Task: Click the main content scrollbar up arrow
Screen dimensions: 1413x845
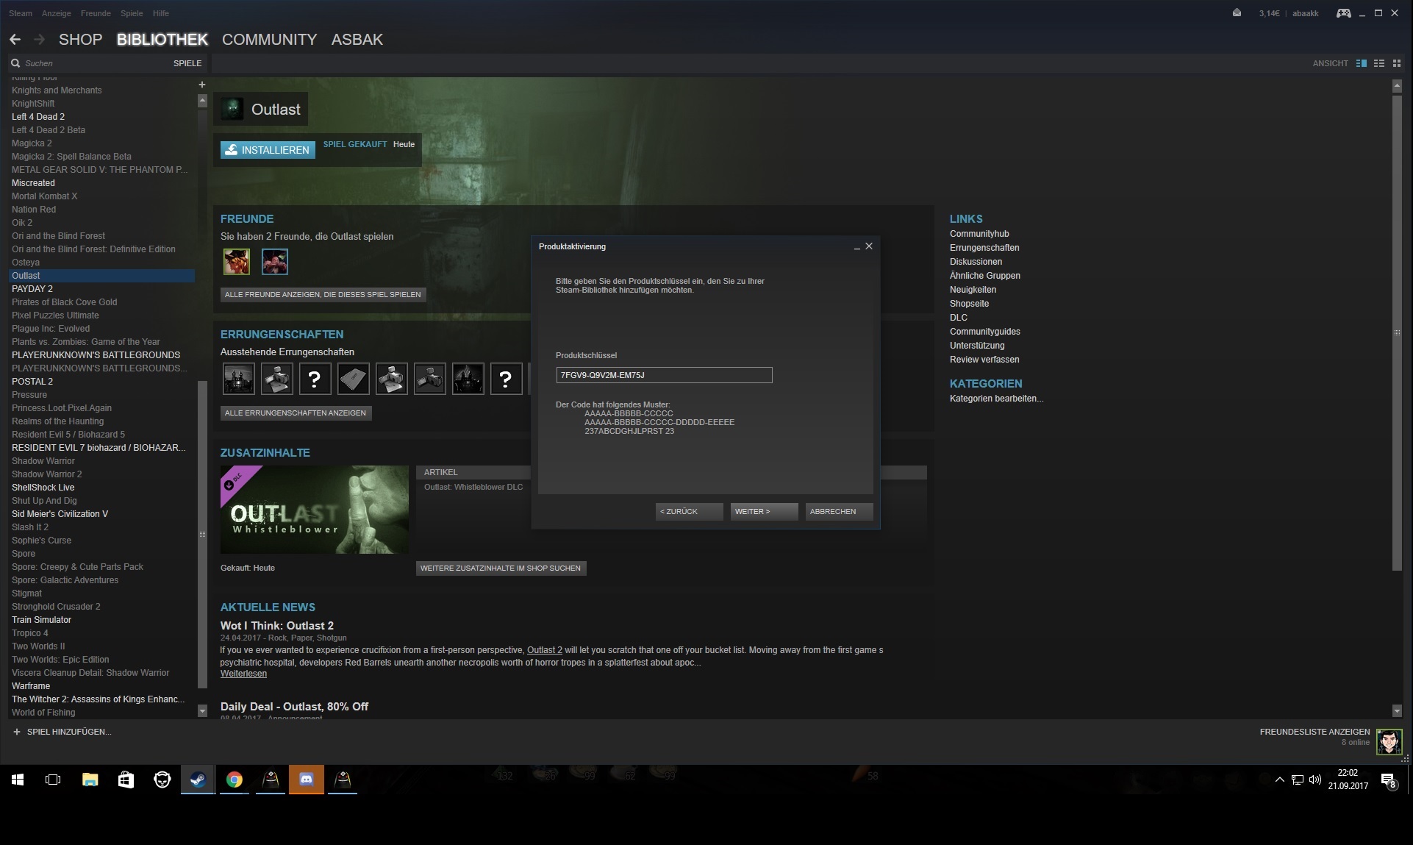Action: pyautogui.click(x=1397, y=86)
